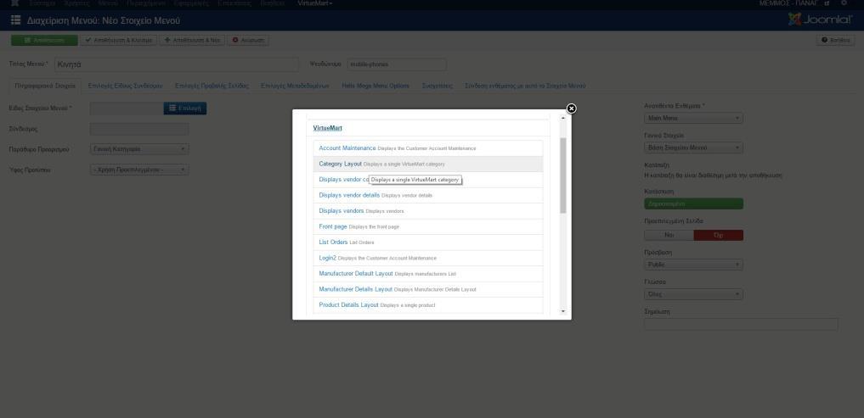Click the Save & New button
This screenshot has height=418, width=864.
point(193,40)
